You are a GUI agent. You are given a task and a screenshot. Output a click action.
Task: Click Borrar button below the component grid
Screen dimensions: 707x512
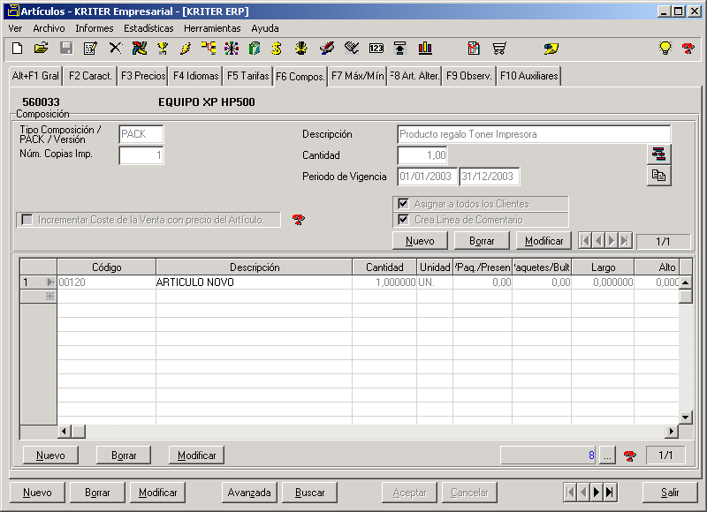pos(124,456)
